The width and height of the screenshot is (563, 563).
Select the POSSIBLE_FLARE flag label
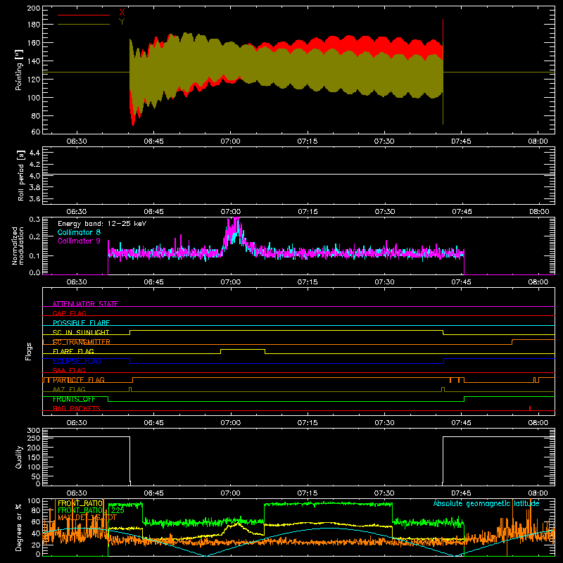81,323
